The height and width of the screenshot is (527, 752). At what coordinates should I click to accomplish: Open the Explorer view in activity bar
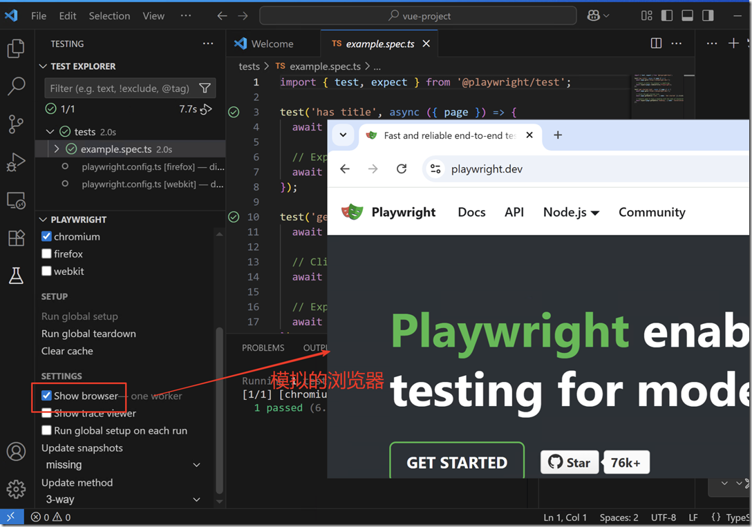point(16,48)
